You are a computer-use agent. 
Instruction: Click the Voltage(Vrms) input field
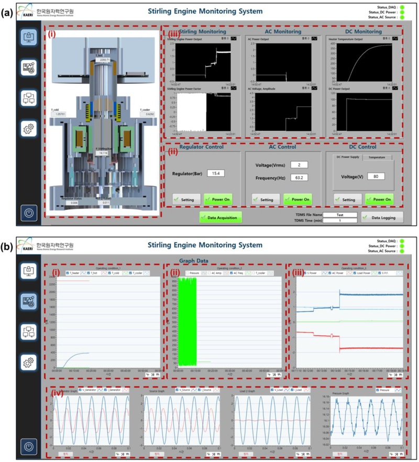tap(299, 164)
